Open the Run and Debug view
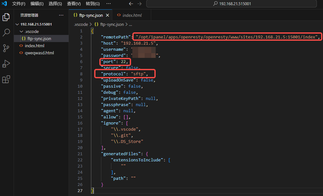 click(6, 64)
